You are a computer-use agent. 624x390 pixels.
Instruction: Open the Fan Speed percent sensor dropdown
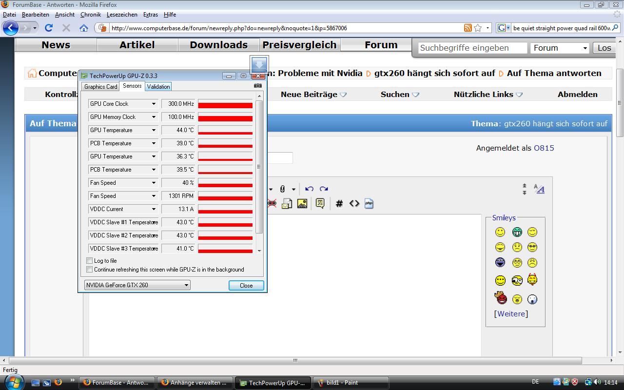(x=154, y=183)
